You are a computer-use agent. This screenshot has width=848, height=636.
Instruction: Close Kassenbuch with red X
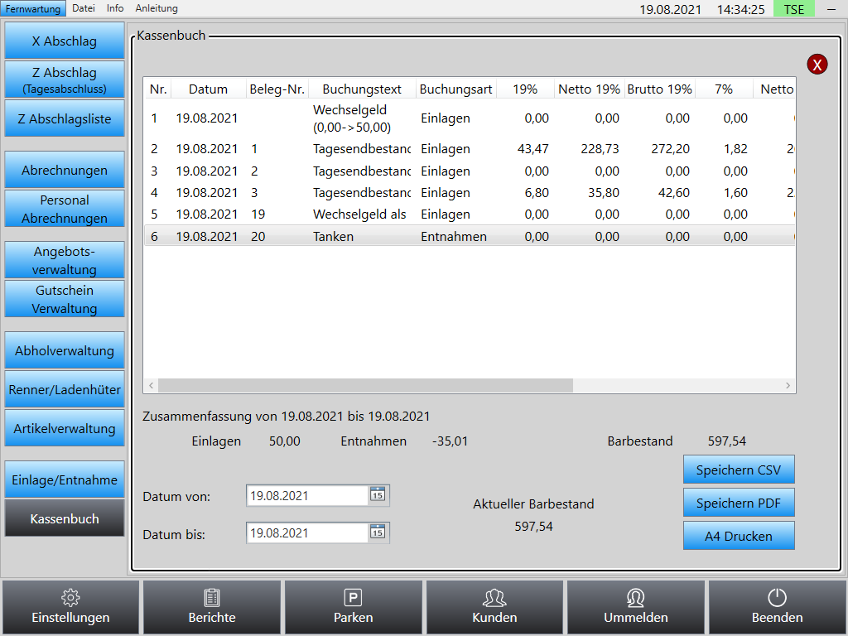(x=817, y=65)
